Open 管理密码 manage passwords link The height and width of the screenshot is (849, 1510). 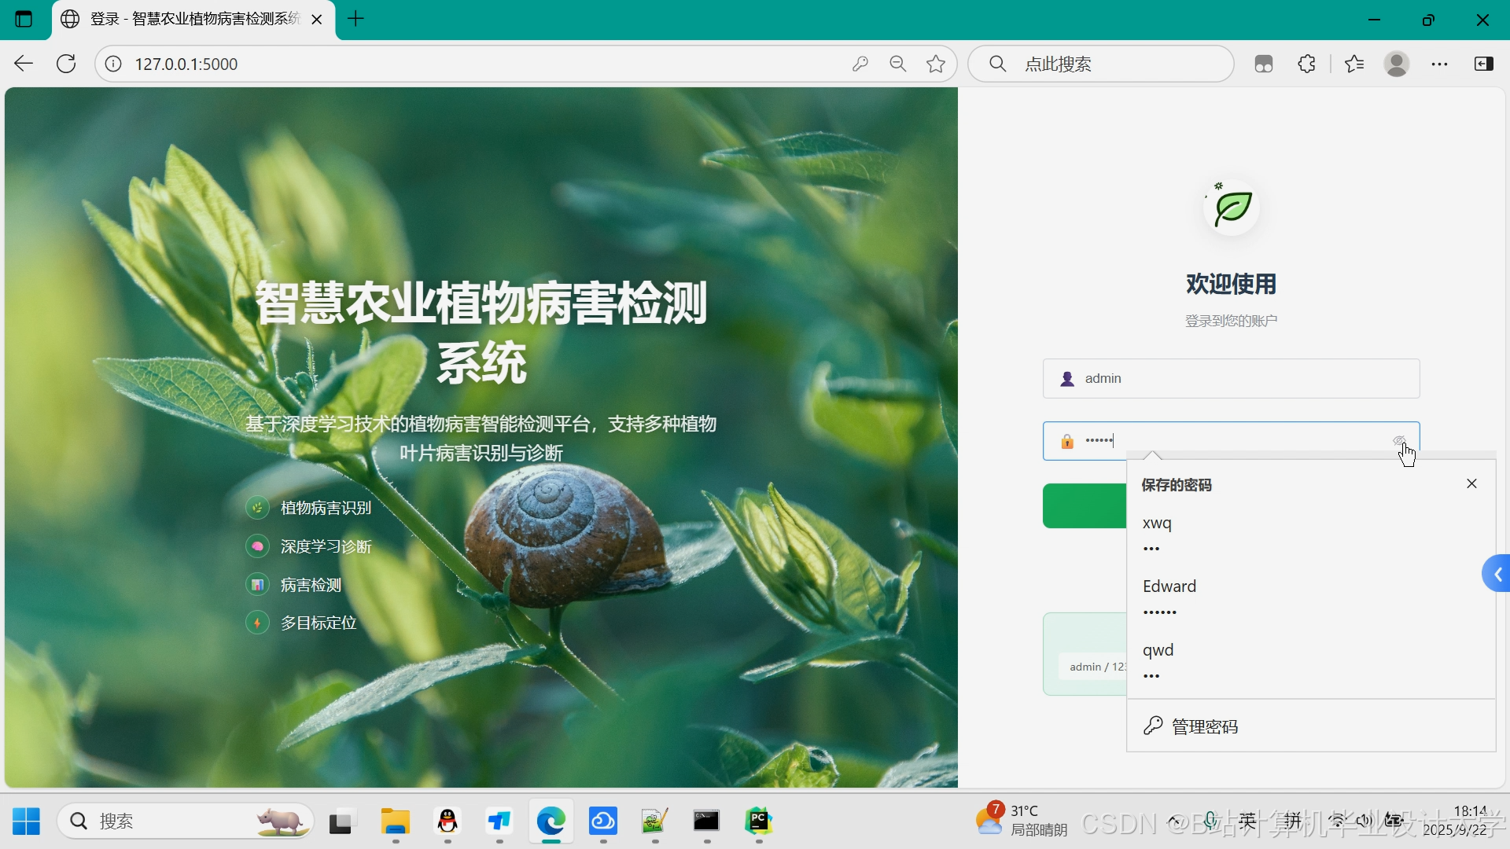(1204, 726)
